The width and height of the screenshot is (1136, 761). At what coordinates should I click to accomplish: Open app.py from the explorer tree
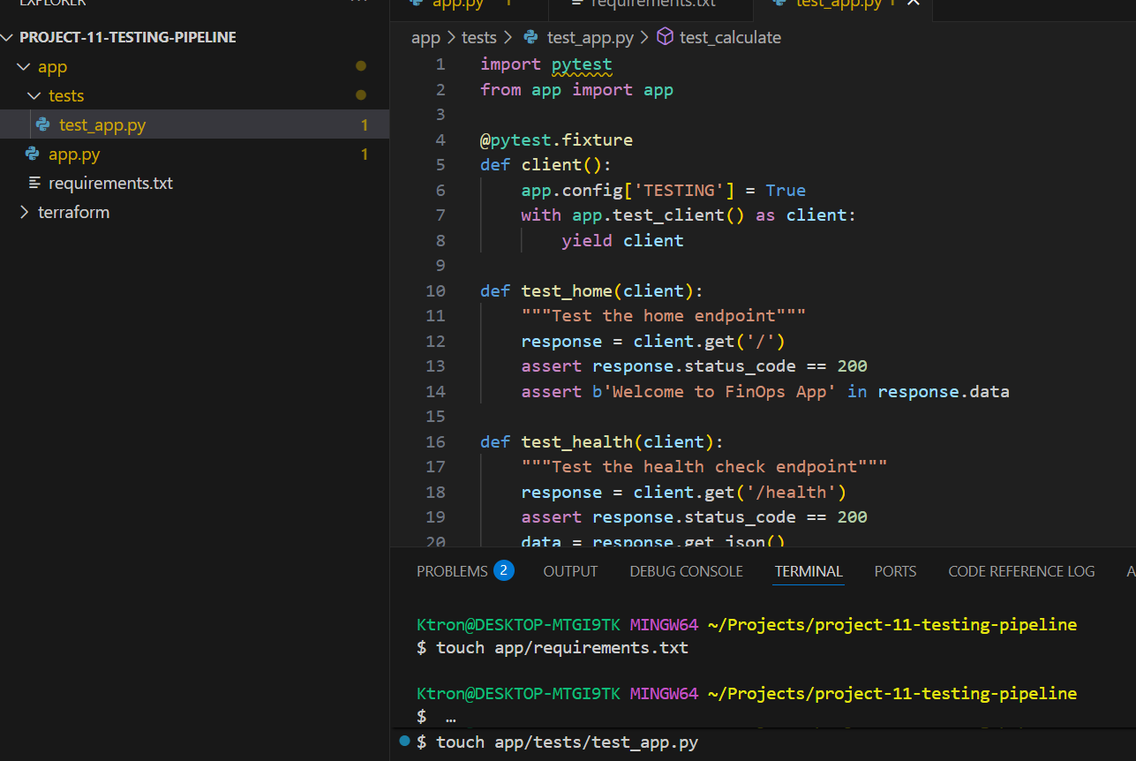(74, 154)
